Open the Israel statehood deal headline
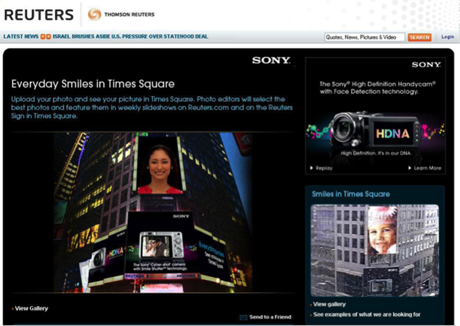This screenshot has height=326, width=460. coord(130,37)
